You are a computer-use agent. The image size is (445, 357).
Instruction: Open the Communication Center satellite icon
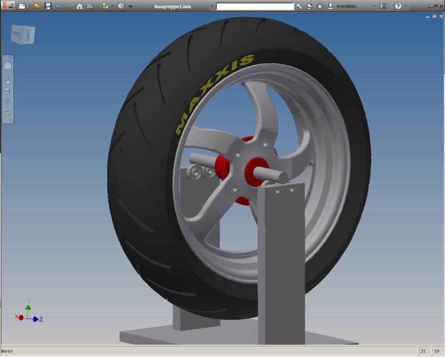309,6
